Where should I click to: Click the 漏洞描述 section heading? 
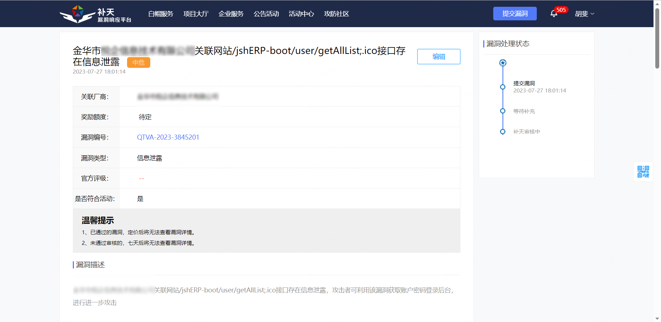click(x=90, y=265)
